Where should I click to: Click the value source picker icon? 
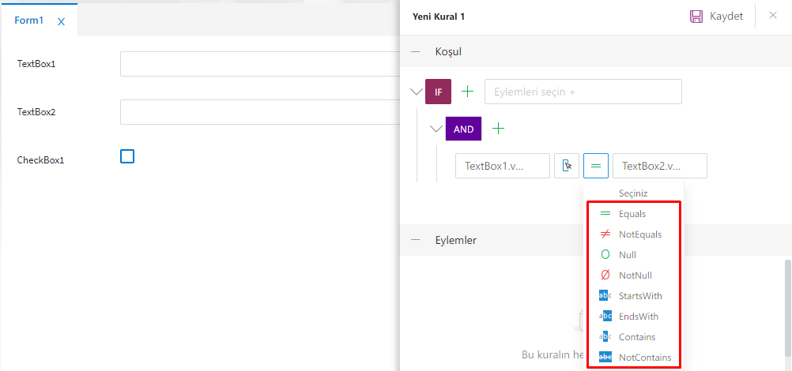click(x=567, y=166)
